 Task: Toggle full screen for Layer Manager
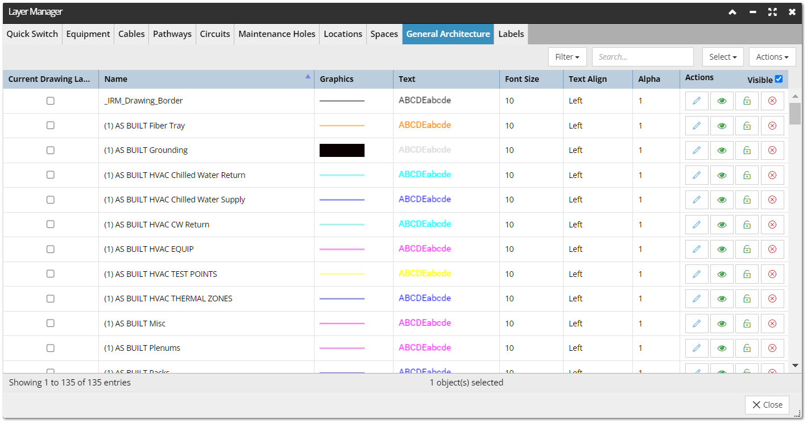(x=772, y=12)
